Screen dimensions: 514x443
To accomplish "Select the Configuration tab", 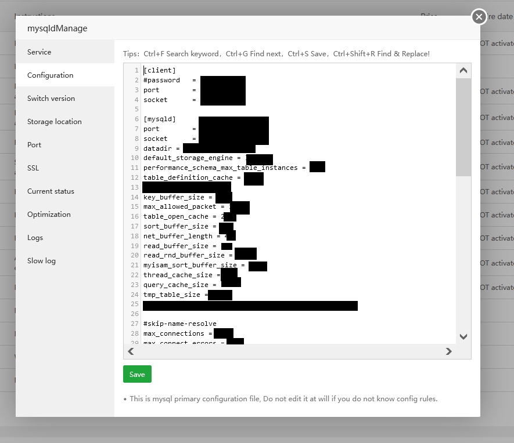I will click(x=65, y=75).
